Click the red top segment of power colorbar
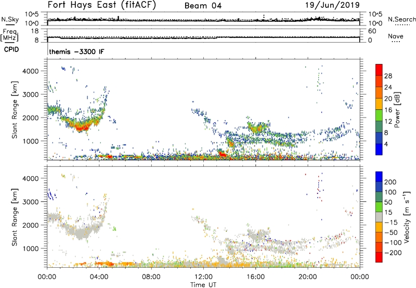Viewport: 416px width, 288px height. pyautogui.click(x=379, y=70)
